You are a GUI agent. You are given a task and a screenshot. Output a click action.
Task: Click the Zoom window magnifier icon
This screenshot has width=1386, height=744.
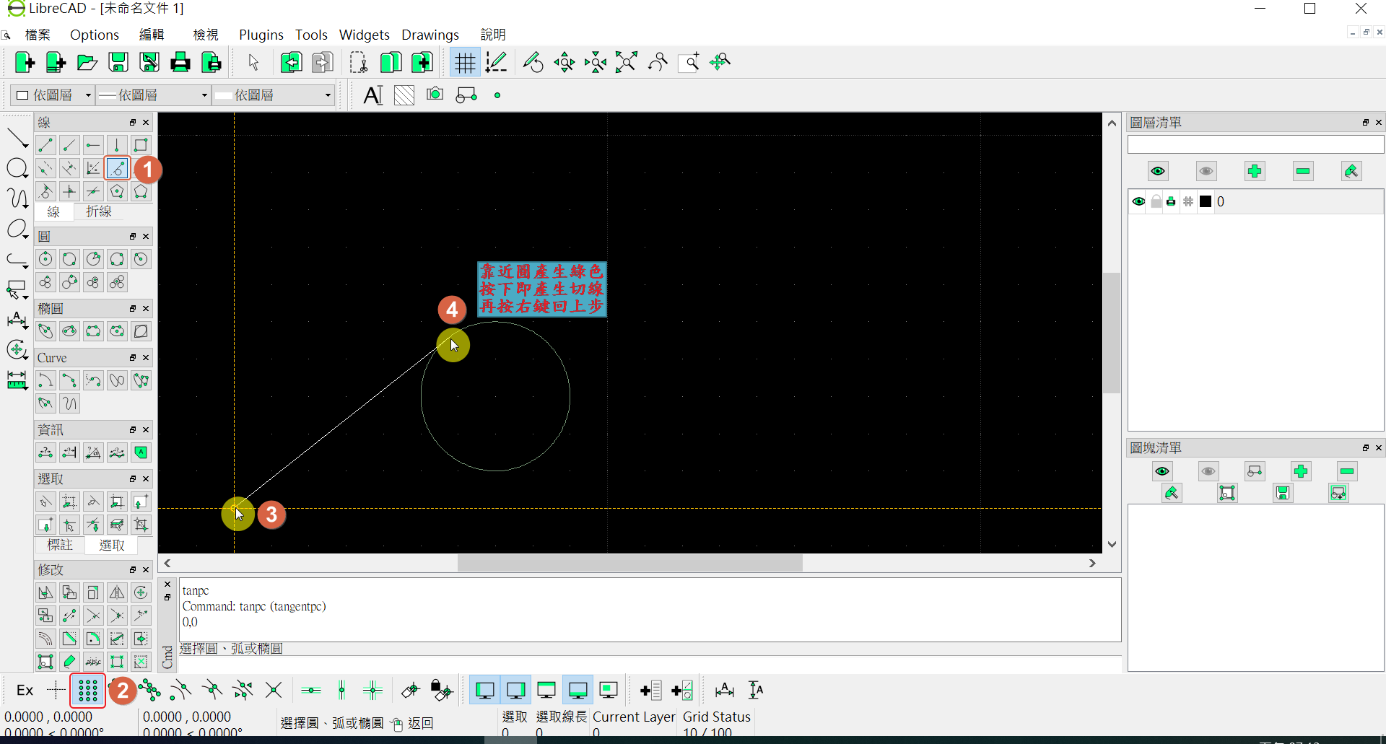tap(689, 63)
